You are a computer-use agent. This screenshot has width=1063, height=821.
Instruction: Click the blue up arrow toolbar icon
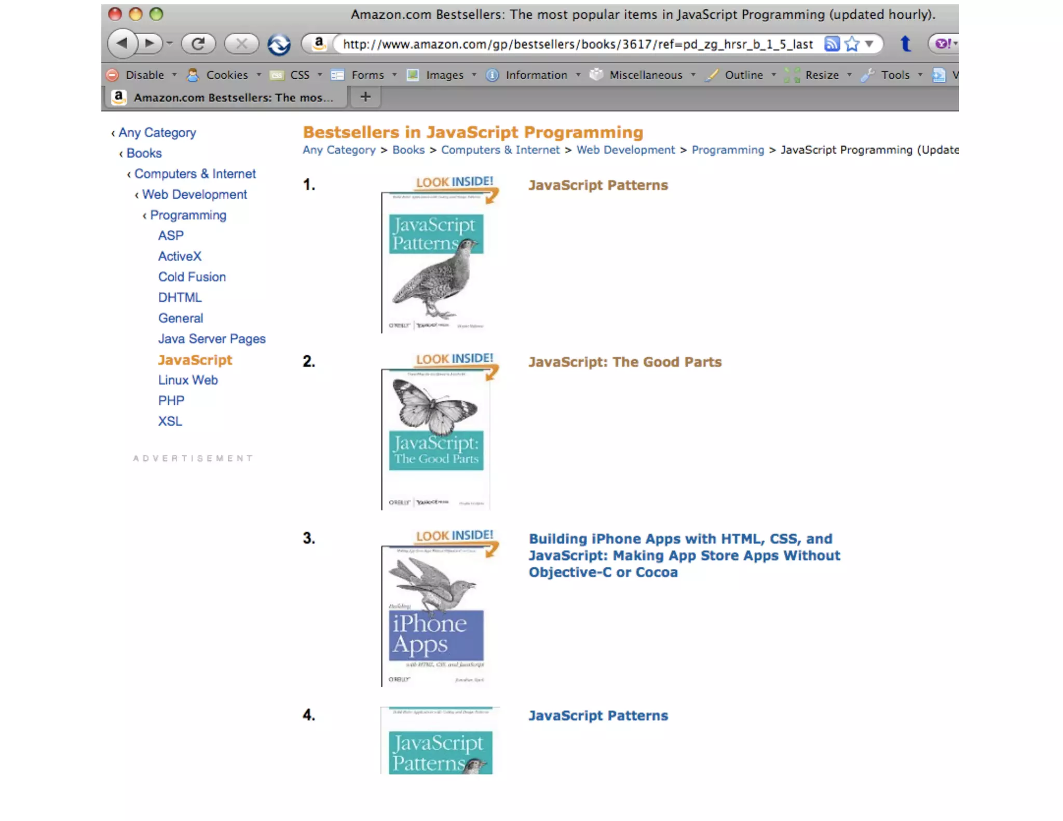pos(906,44)
